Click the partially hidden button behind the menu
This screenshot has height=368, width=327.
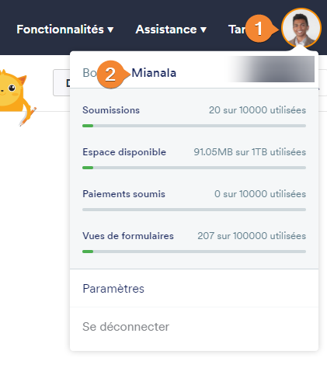[61, 83]
